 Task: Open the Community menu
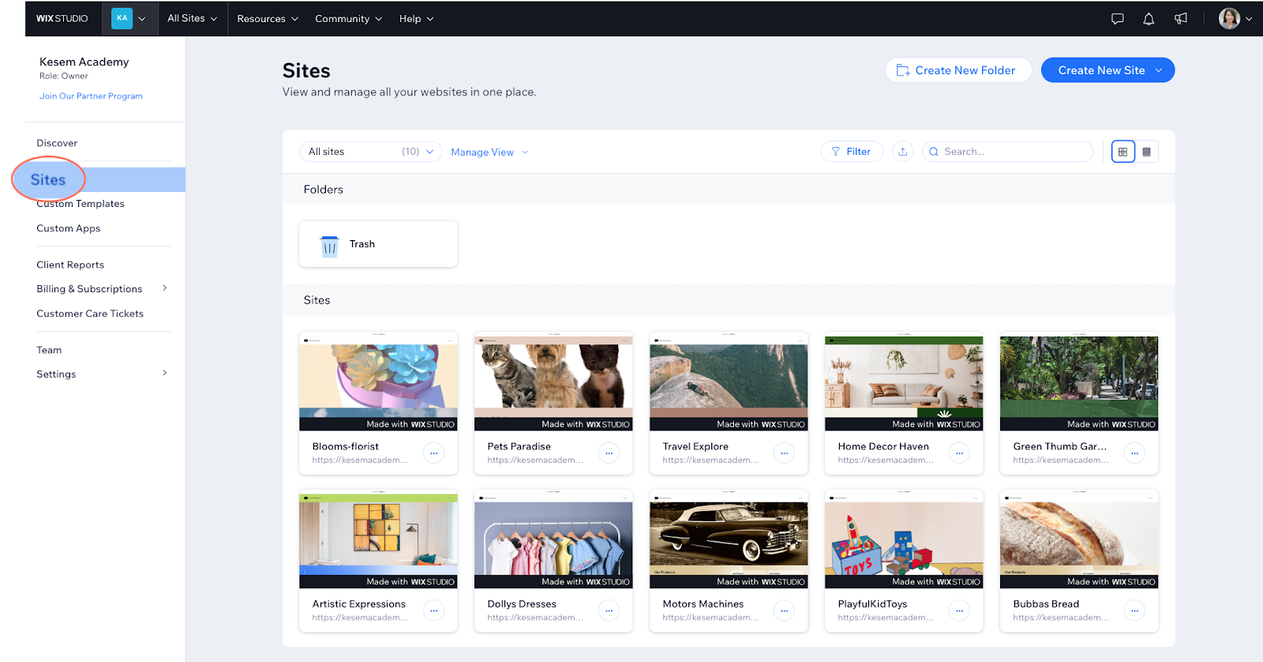click(348, 19)
